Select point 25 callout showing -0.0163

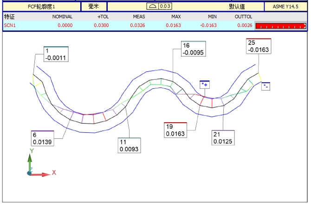259,46
